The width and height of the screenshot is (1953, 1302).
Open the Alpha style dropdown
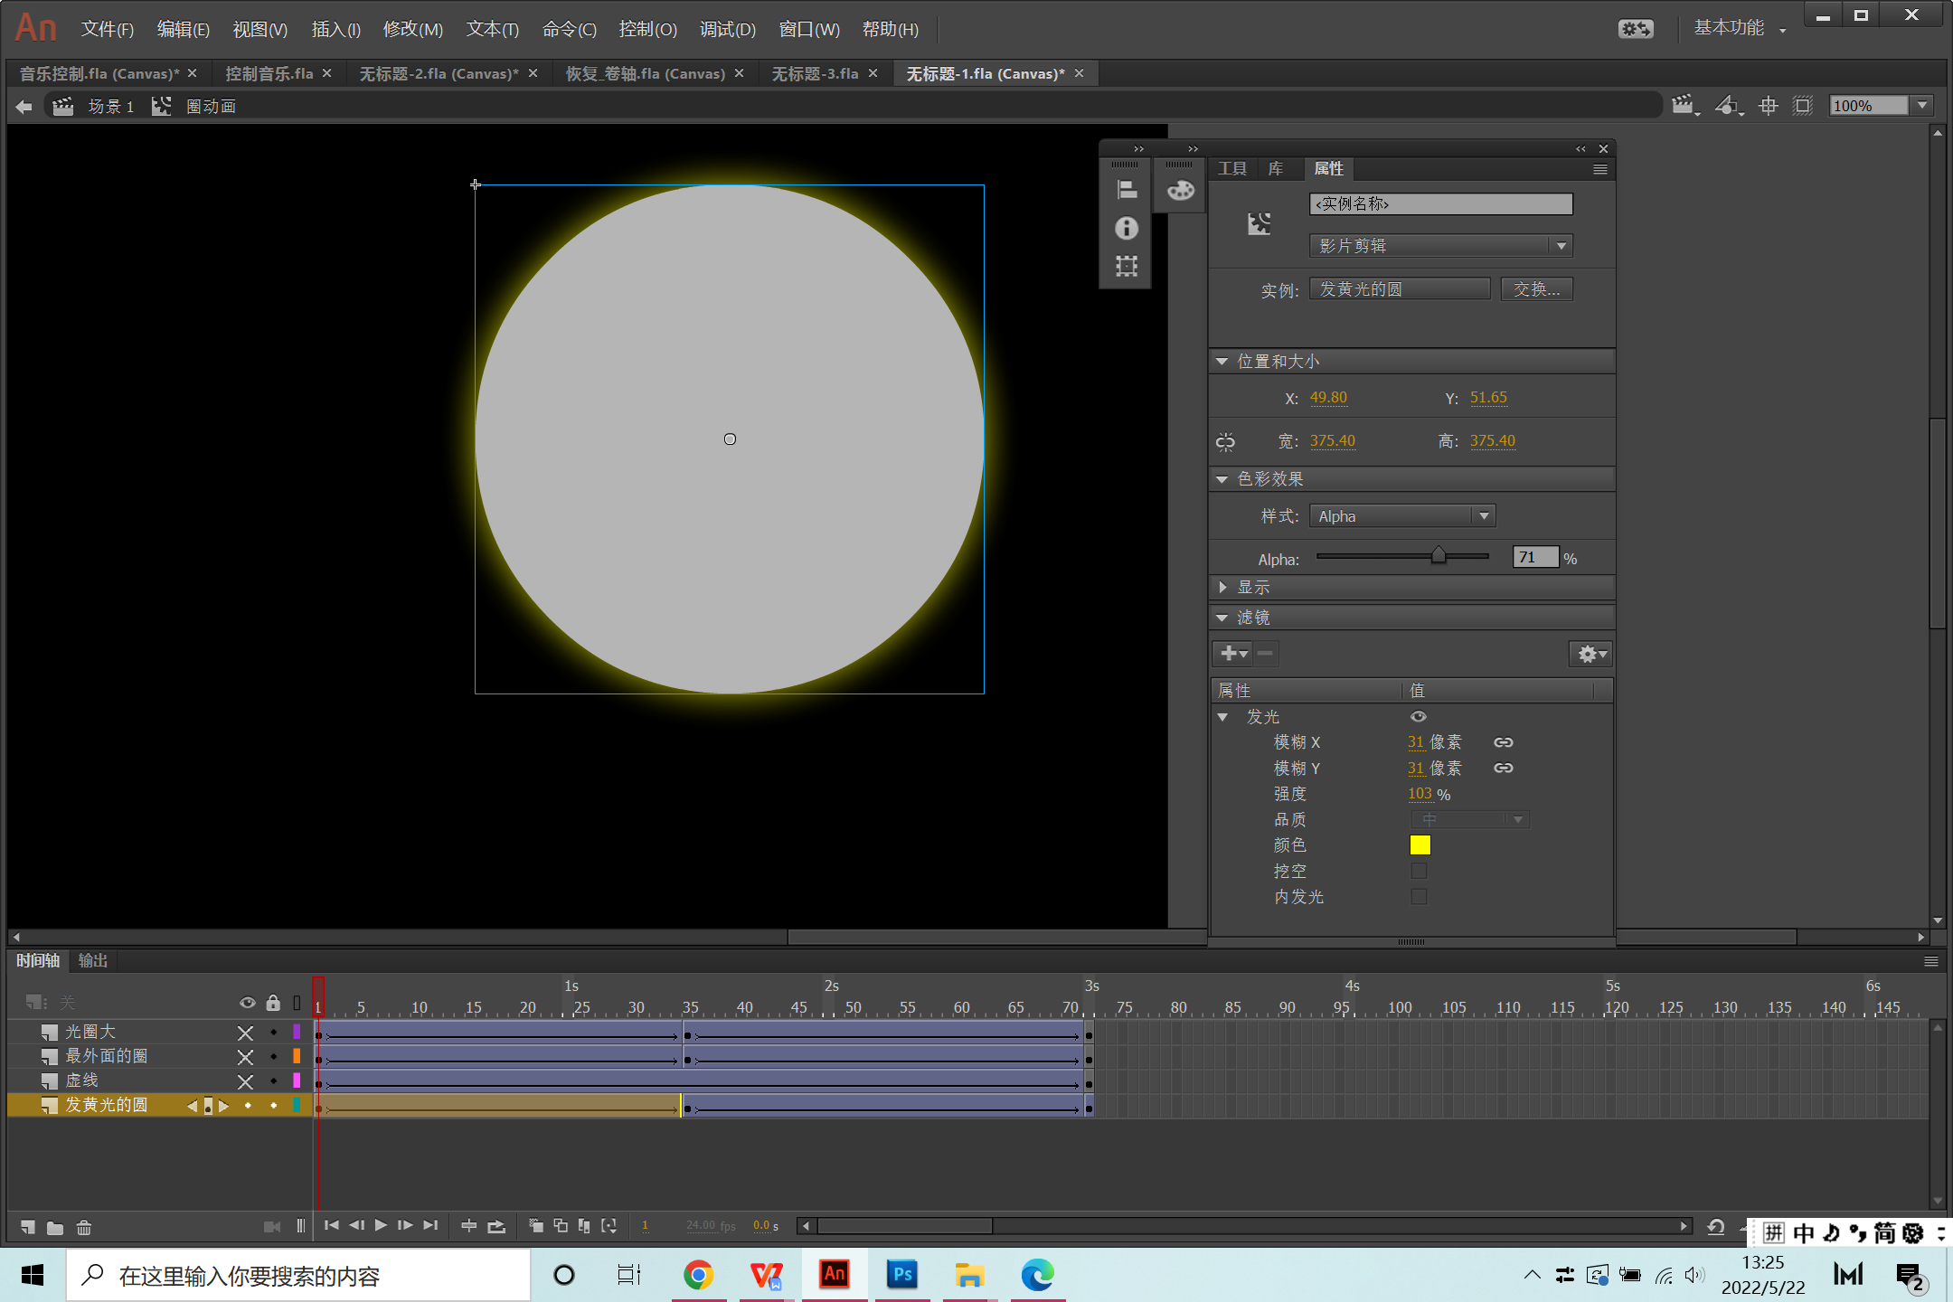click(1401, 515)
